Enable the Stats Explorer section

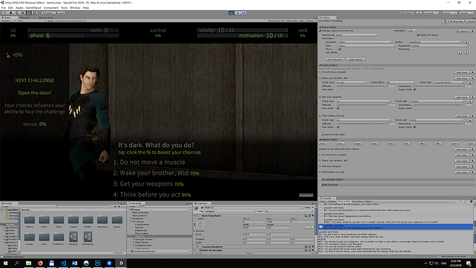coord(320,185)
